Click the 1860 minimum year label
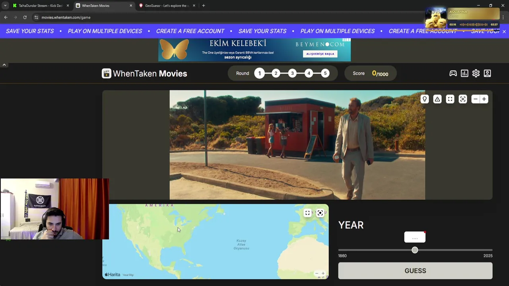Screen dimensions: 509x286 pyautogui.click(x=342, y=256)
